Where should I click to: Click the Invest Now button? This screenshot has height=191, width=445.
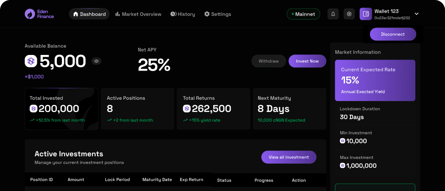(307, 61)
